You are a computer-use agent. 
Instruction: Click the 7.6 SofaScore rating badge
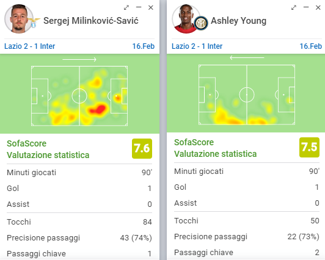click(142, 149)
